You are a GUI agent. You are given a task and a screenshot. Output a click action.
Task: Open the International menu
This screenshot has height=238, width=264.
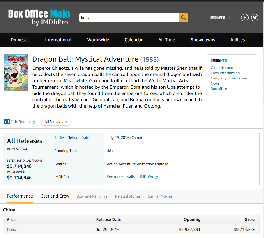click(x=58, y=40)
